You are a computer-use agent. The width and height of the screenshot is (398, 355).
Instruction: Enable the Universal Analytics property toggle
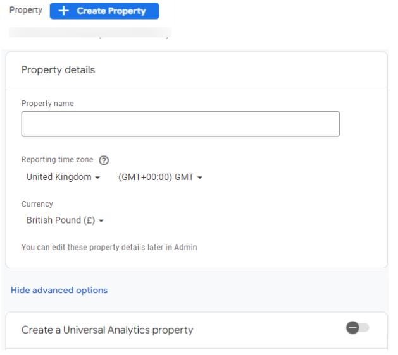(358, 328)
